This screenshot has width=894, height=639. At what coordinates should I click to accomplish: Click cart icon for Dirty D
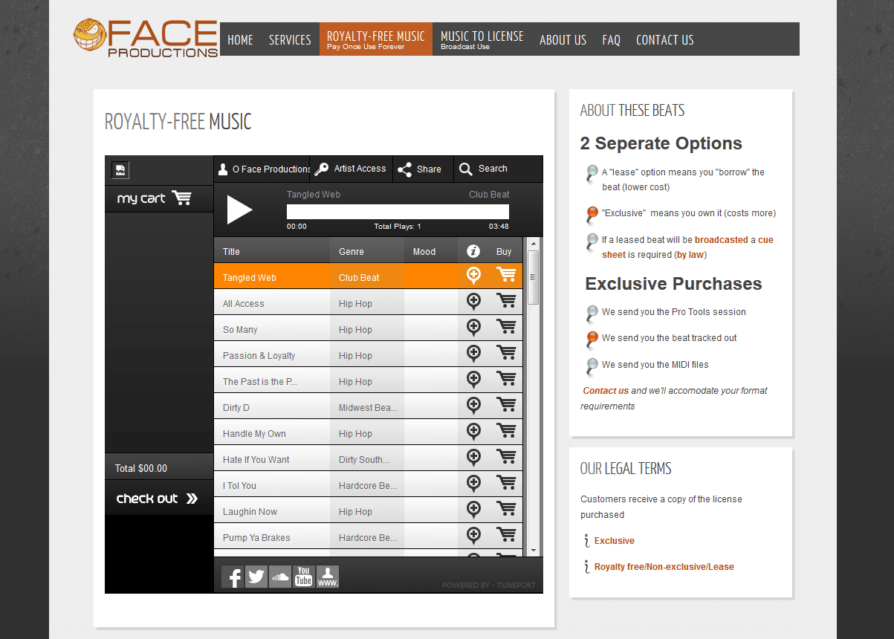pyautogui.click(x=506, y=405)
